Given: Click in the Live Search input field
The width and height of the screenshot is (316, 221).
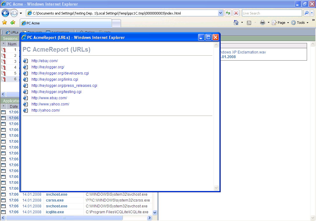Looking at the screenshot, I should point(272,13).
